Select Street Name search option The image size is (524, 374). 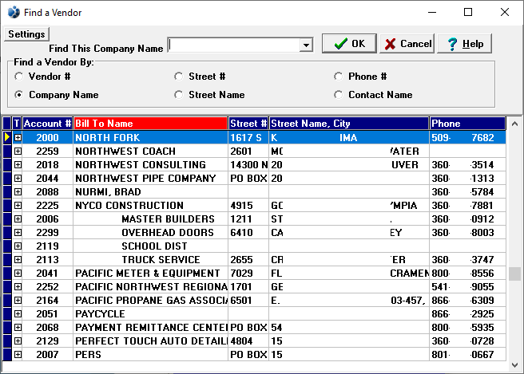[179, 95]
